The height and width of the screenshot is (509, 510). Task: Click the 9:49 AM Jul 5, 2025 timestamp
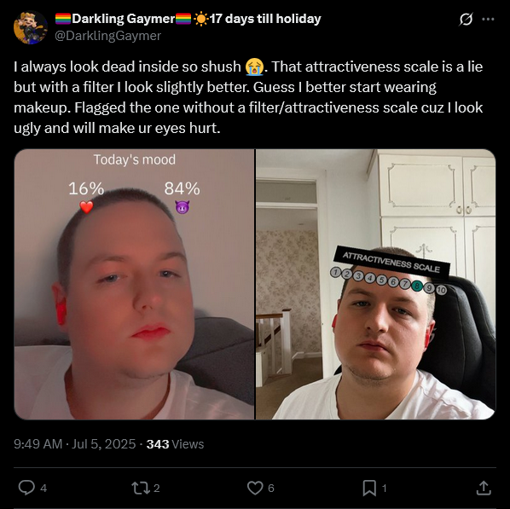pyautogui.click(x=74, y=444)
